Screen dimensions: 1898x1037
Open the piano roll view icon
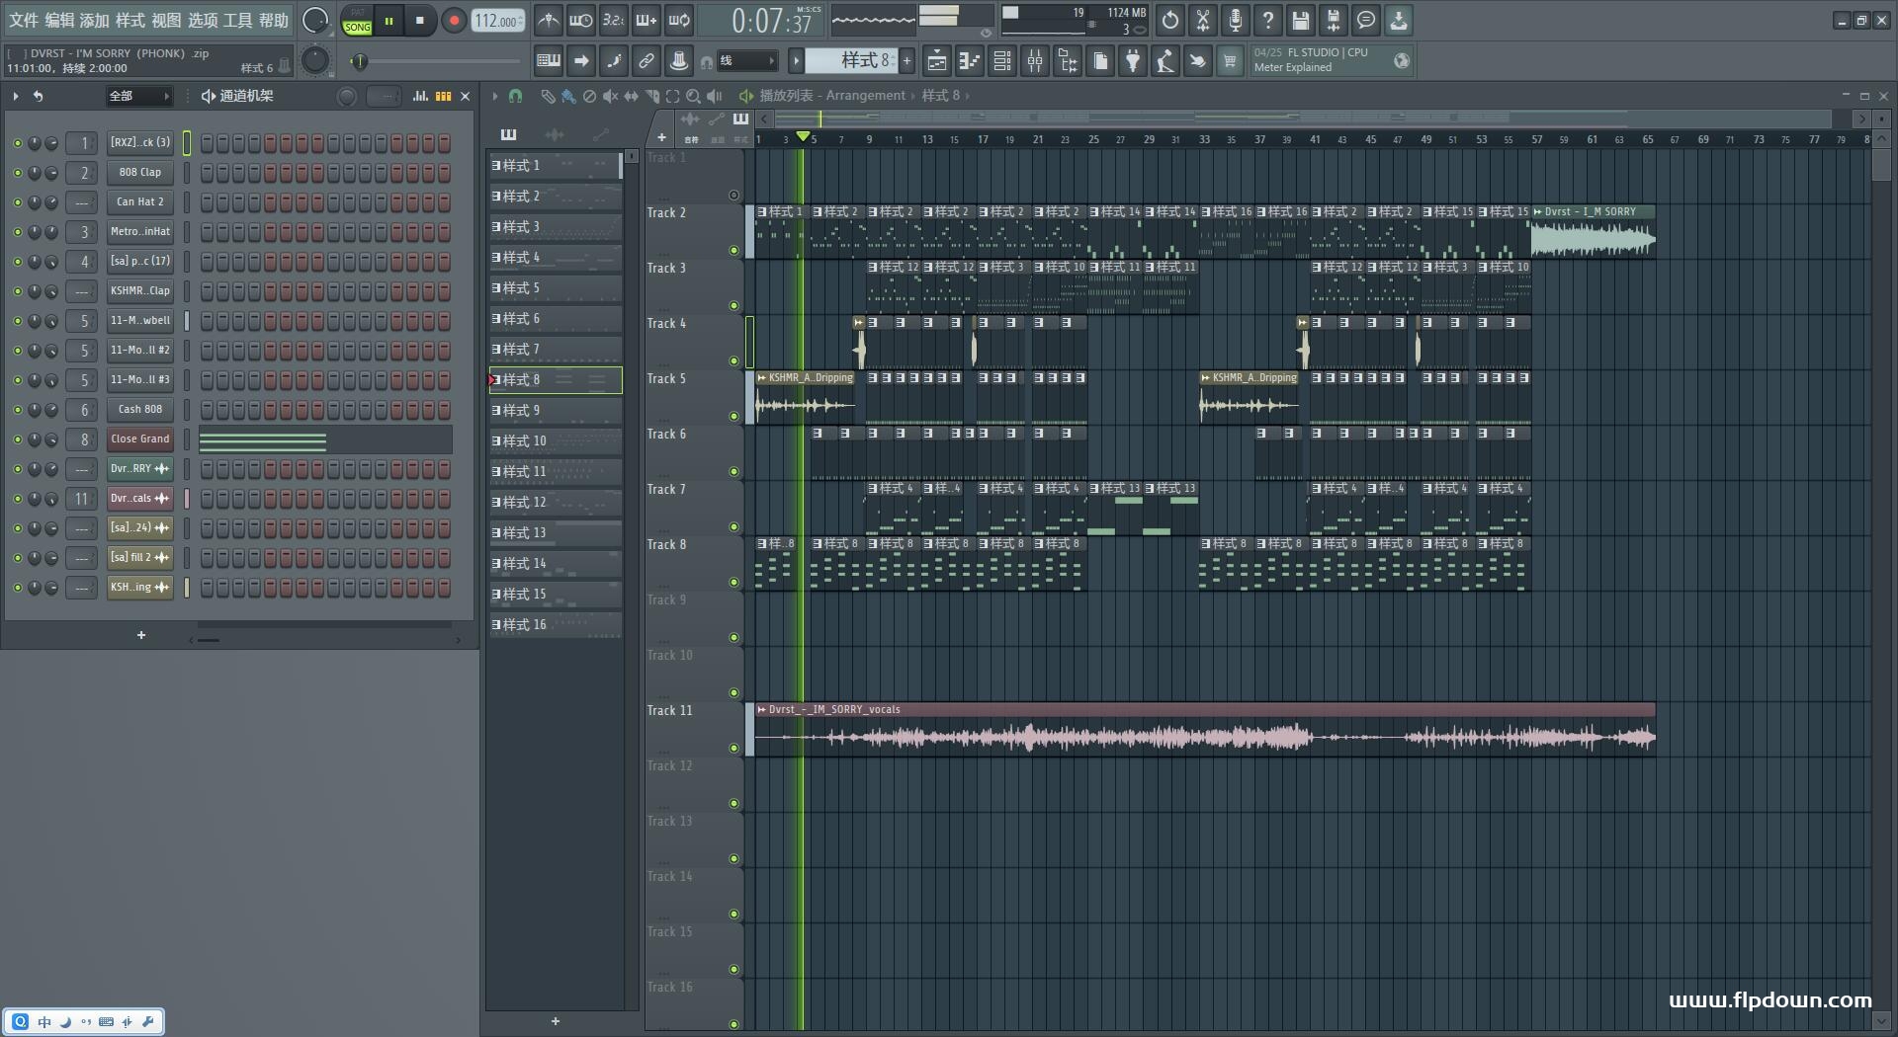pyautogui.click(x=970, y=61)
